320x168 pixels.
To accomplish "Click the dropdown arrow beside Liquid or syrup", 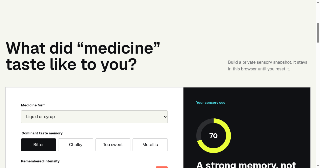I will coord(165,117).
